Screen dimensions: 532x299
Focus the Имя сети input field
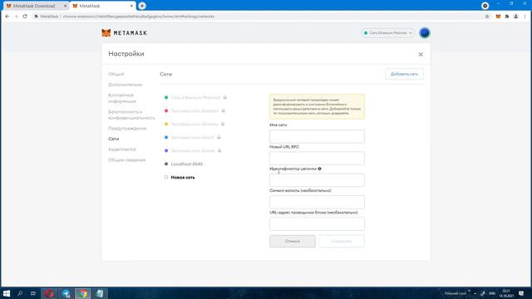[317, 136]
